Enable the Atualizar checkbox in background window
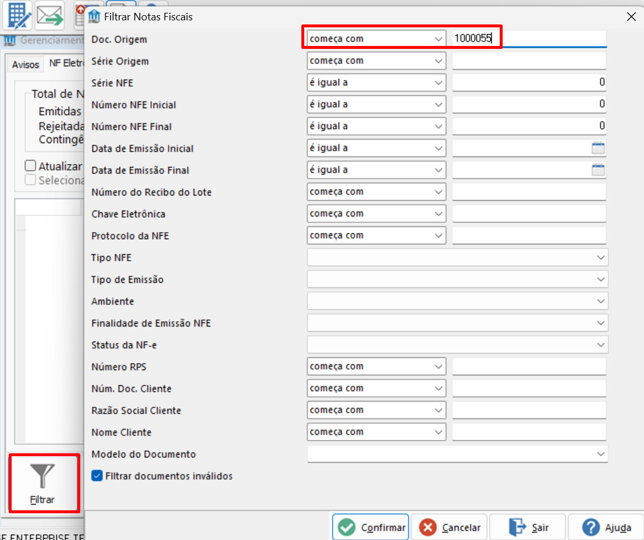 click(30, 166)
